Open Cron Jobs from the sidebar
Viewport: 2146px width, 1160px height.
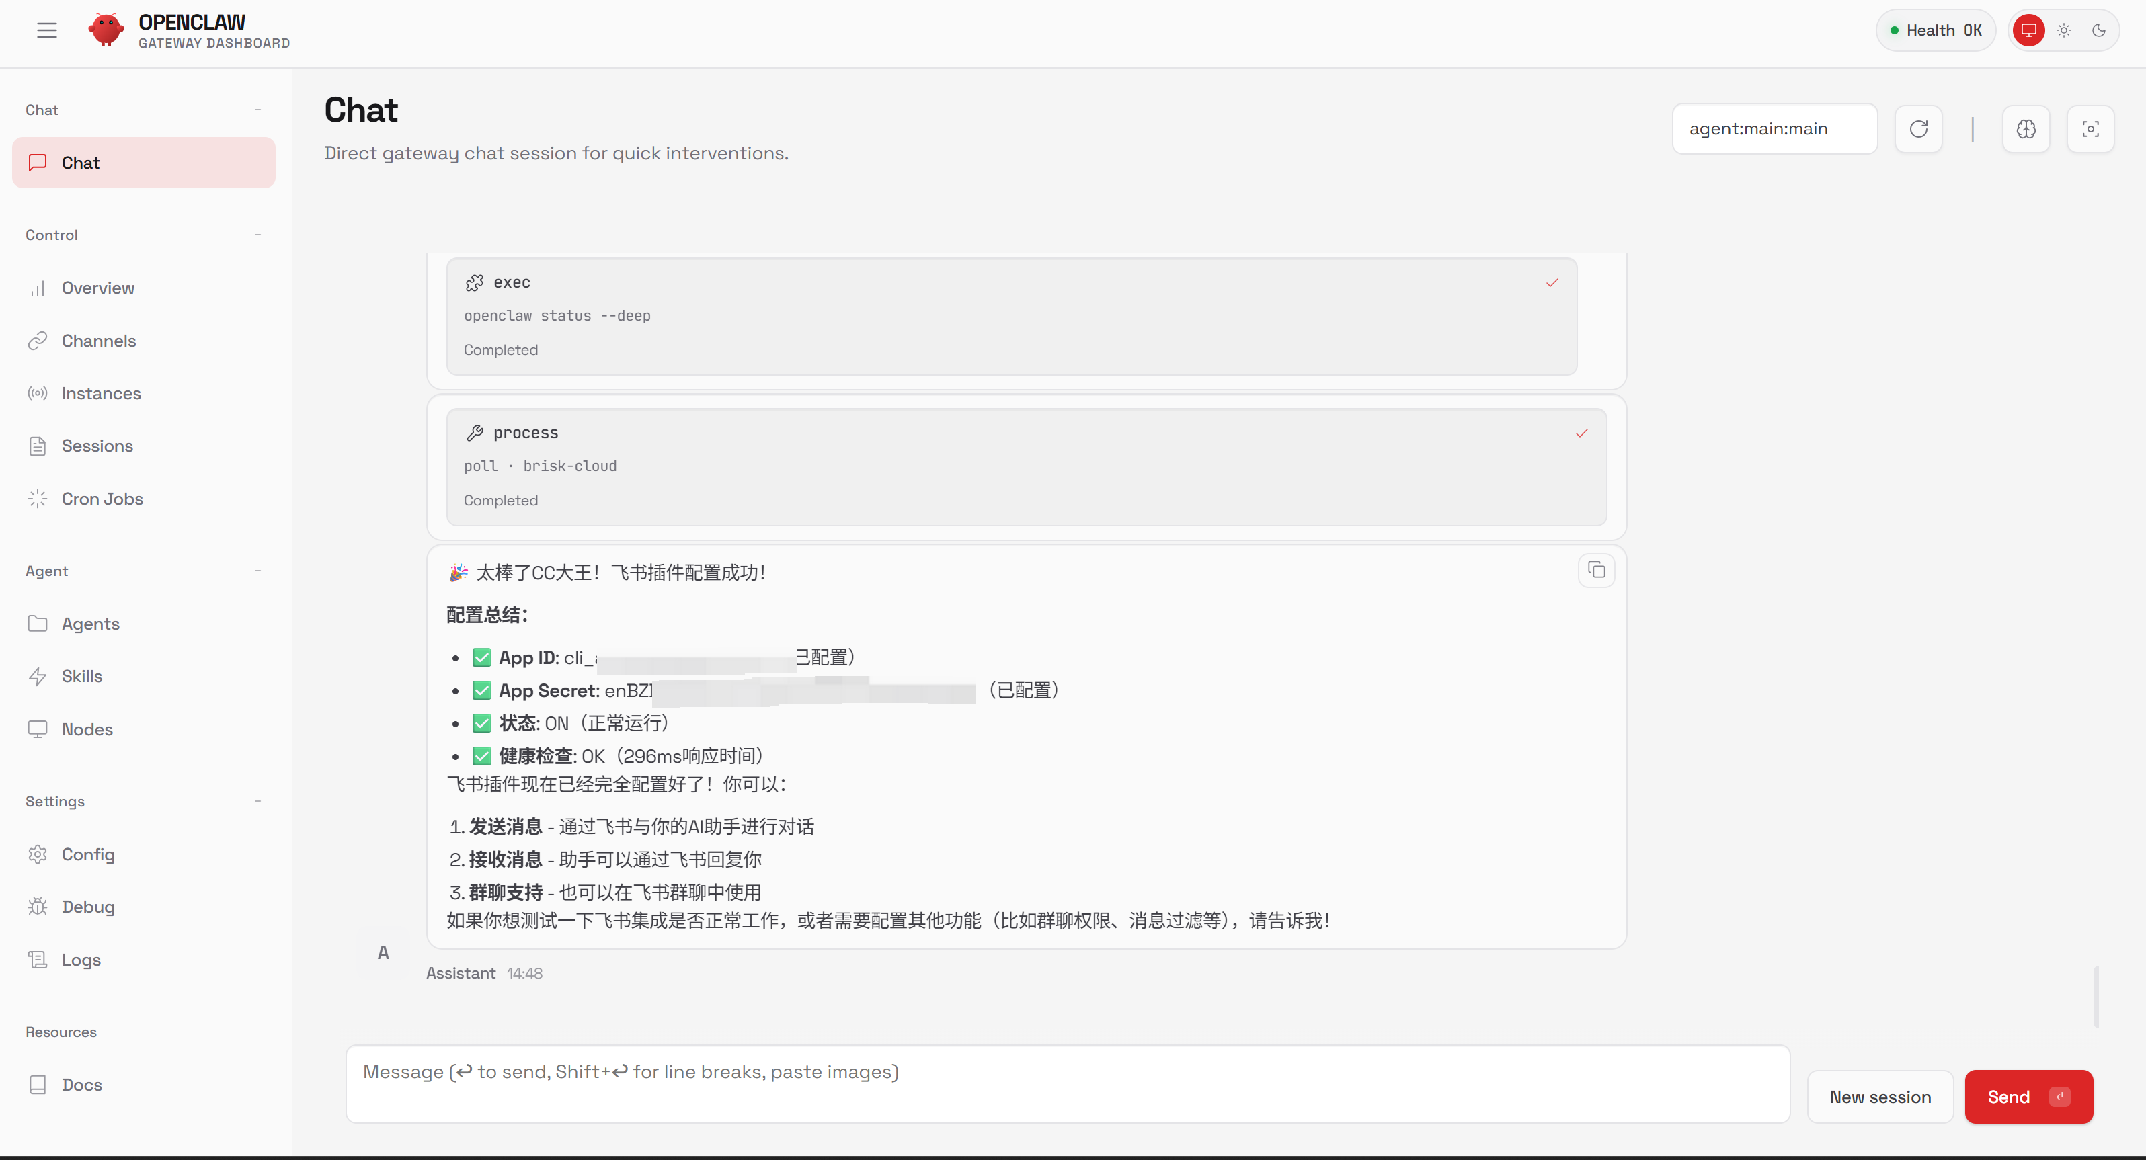coord(102,498)
